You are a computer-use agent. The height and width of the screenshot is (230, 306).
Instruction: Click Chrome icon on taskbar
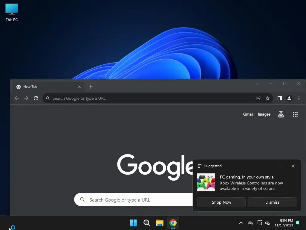point(173,223)
